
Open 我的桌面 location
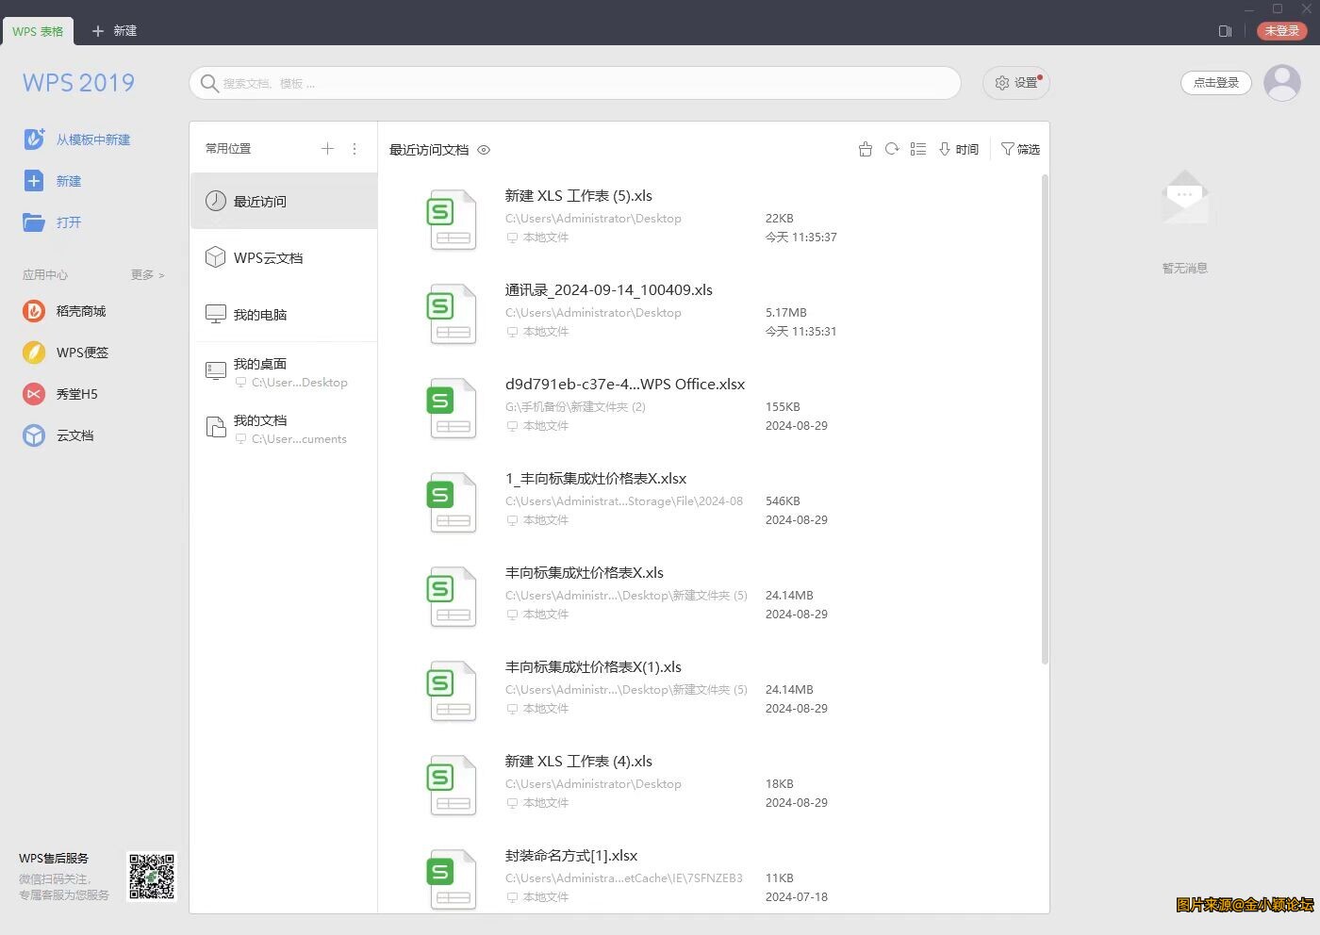(x=284, y=372)
